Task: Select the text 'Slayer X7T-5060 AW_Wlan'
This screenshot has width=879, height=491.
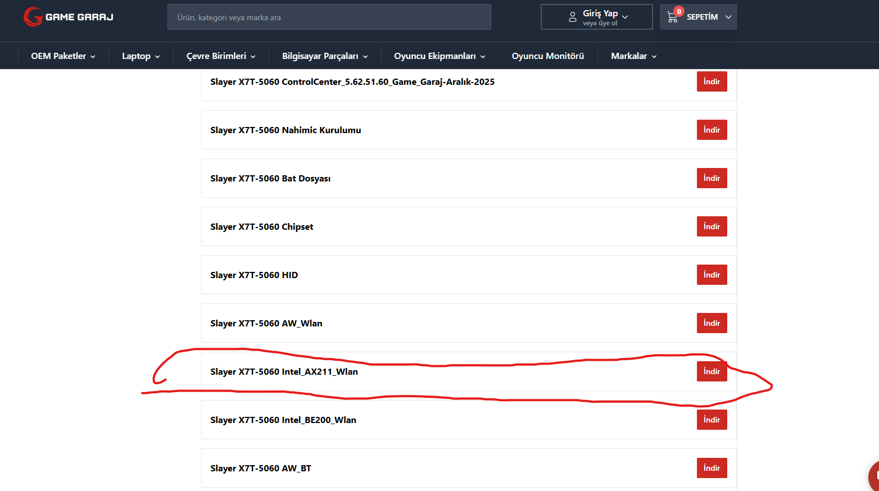Action: point(266,323)
